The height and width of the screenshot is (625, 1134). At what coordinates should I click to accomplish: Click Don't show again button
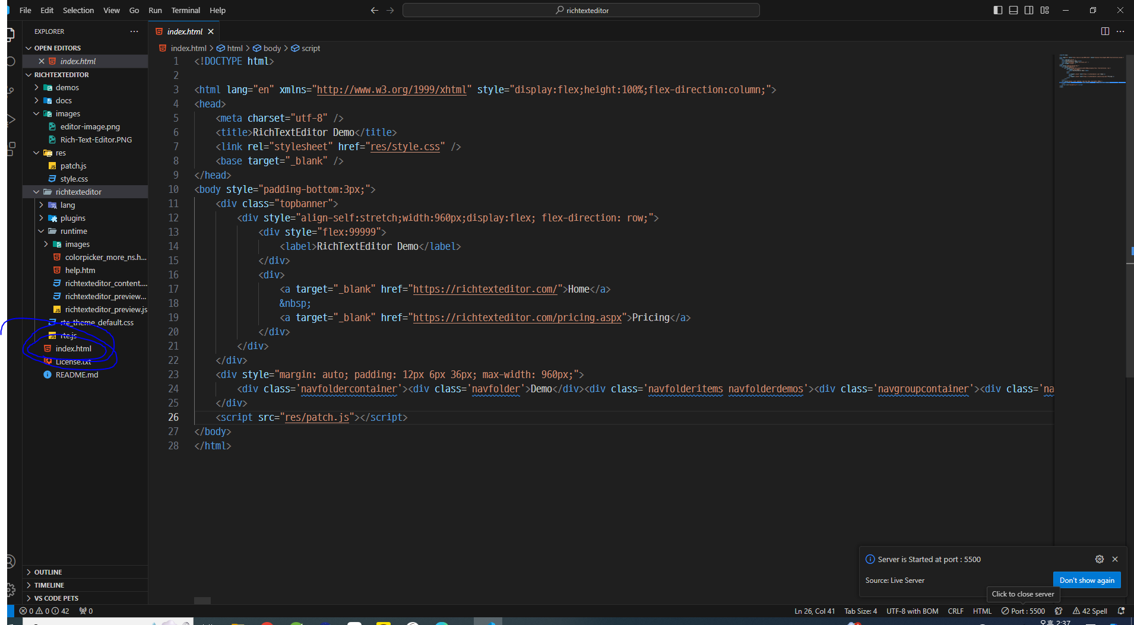1087,580
